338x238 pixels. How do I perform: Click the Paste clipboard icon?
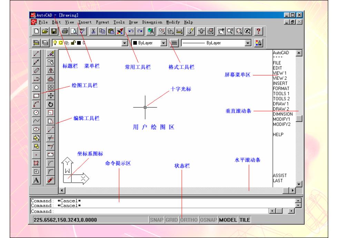(x=111, y=31)
